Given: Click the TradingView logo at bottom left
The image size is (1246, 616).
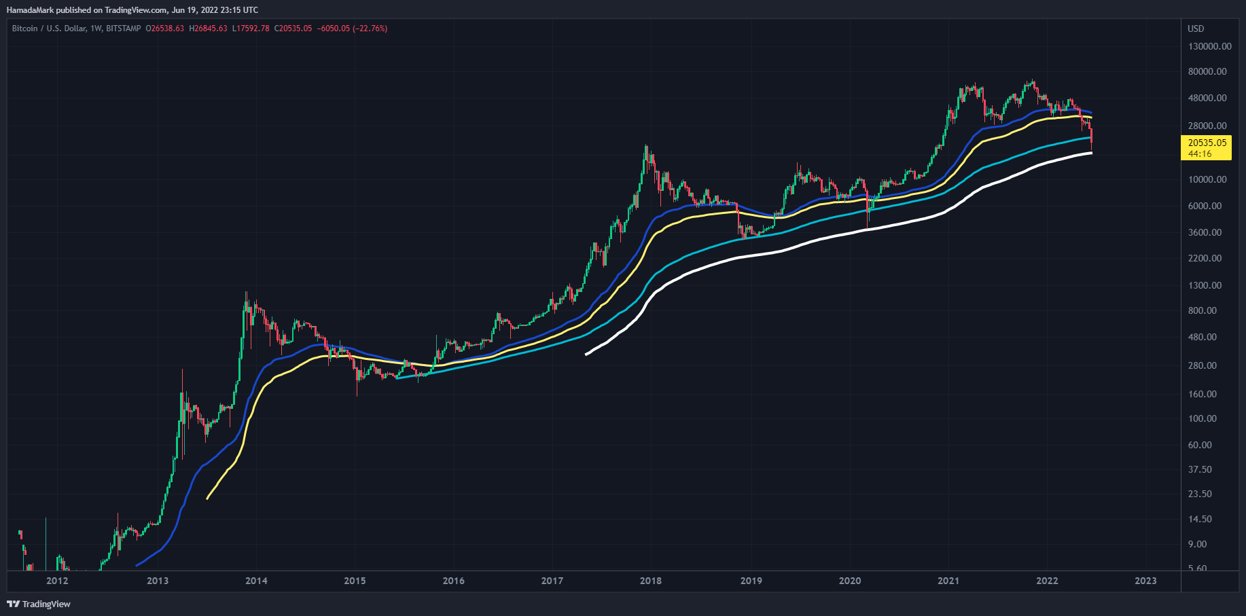Looking at the screenshot, I should click(x=39, y=604).
